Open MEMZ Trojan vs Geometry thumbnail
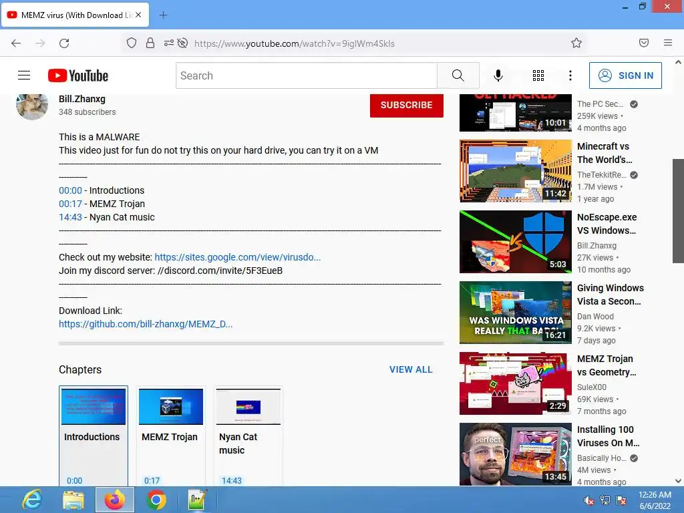Viewport: 684px width, 513px height. point(516,383)
